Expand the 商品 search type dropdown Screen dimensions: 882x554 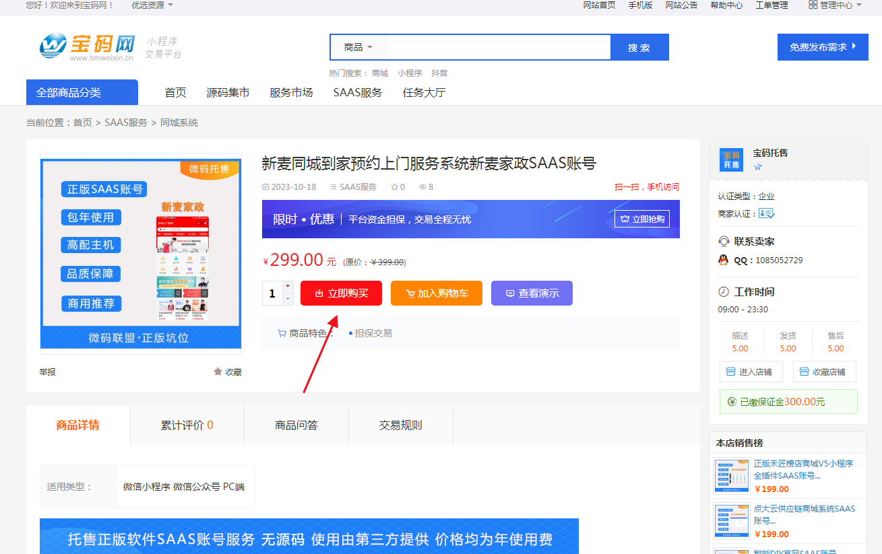[x=358, y=47]
